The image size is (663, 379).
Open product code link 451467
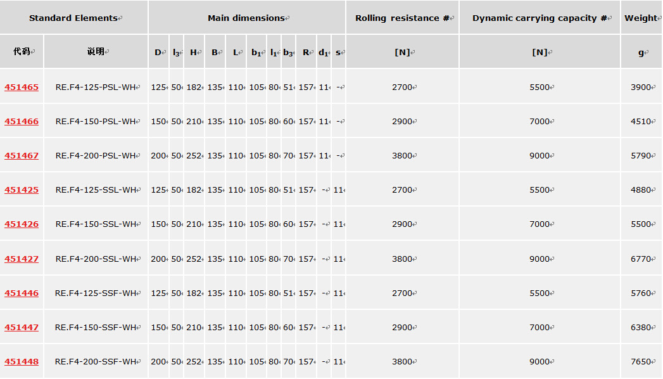point(22,156)
